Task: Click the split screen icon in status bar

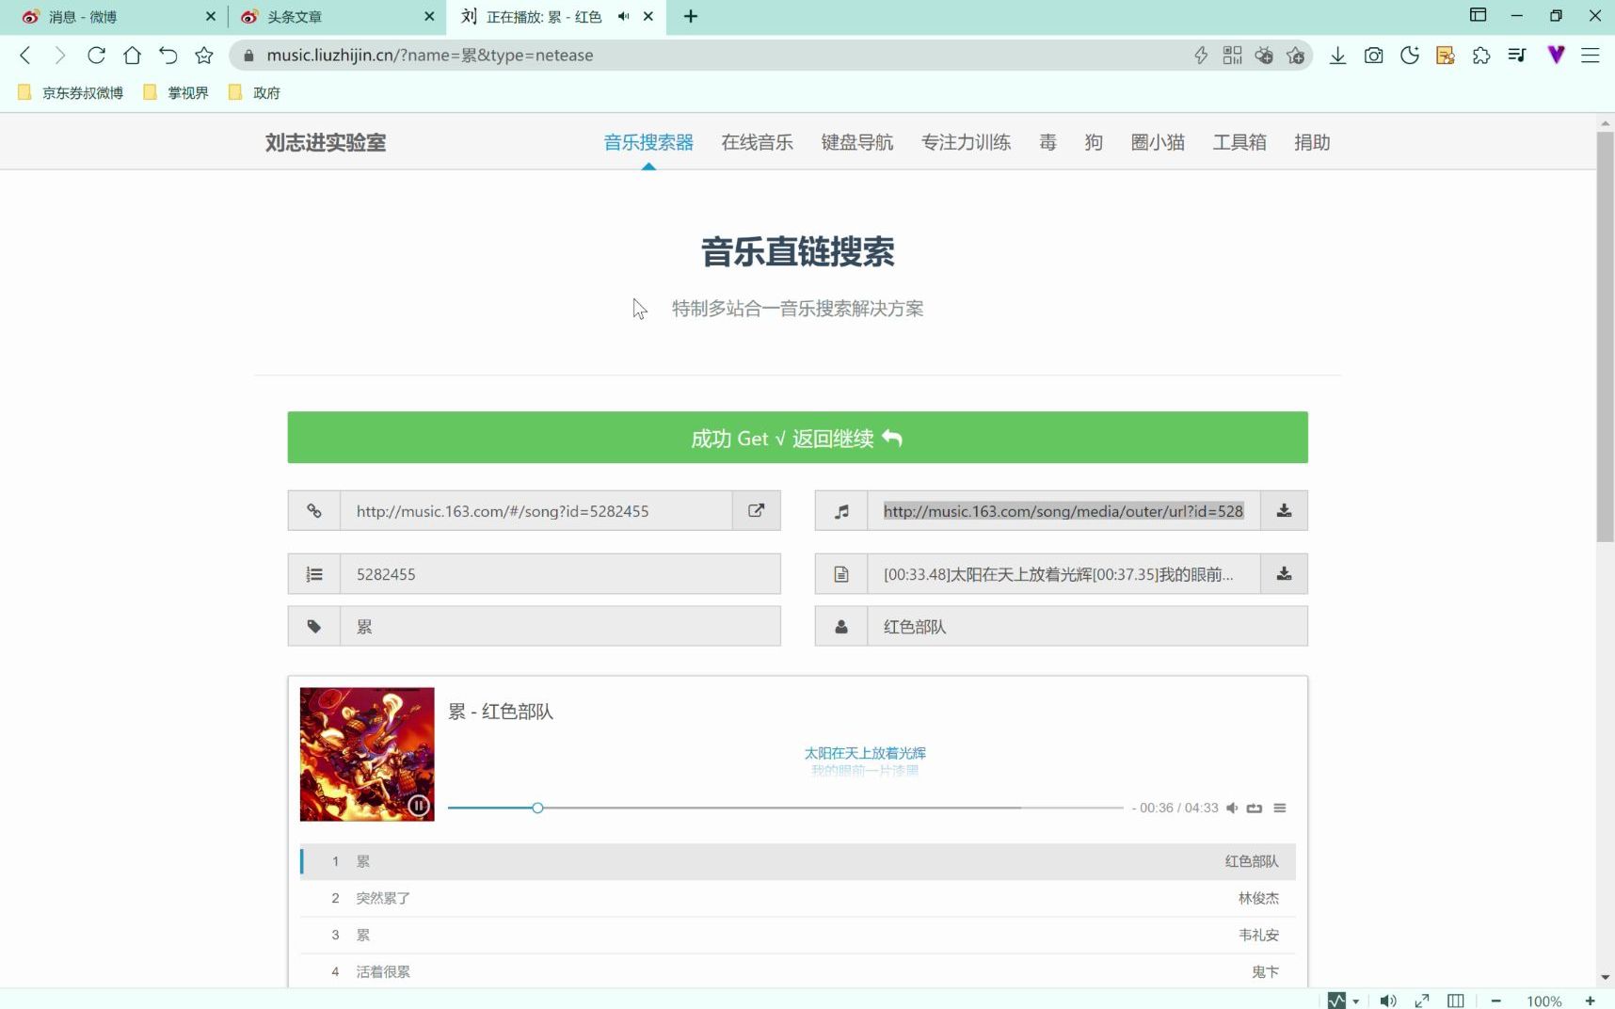Action: point(1456,1001)
